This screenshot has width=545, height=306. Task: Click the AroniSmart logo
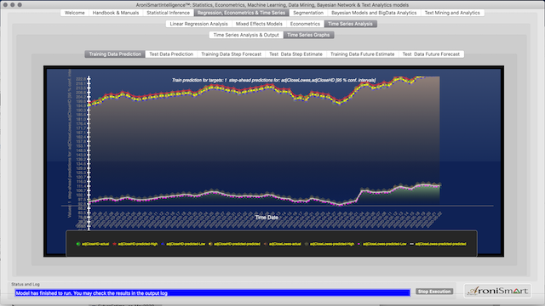(x=497, y=291)
